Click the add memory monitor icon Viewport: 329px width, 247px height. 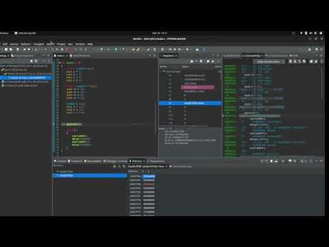115,166
